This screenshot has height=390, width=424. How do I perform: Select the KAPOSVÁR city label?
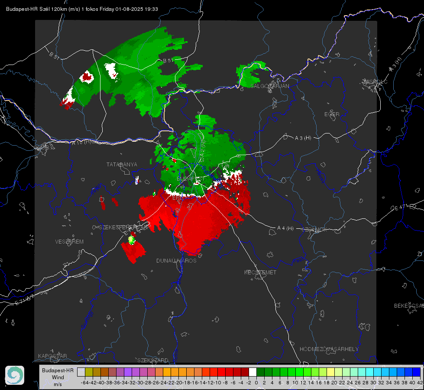pos(52,356)
